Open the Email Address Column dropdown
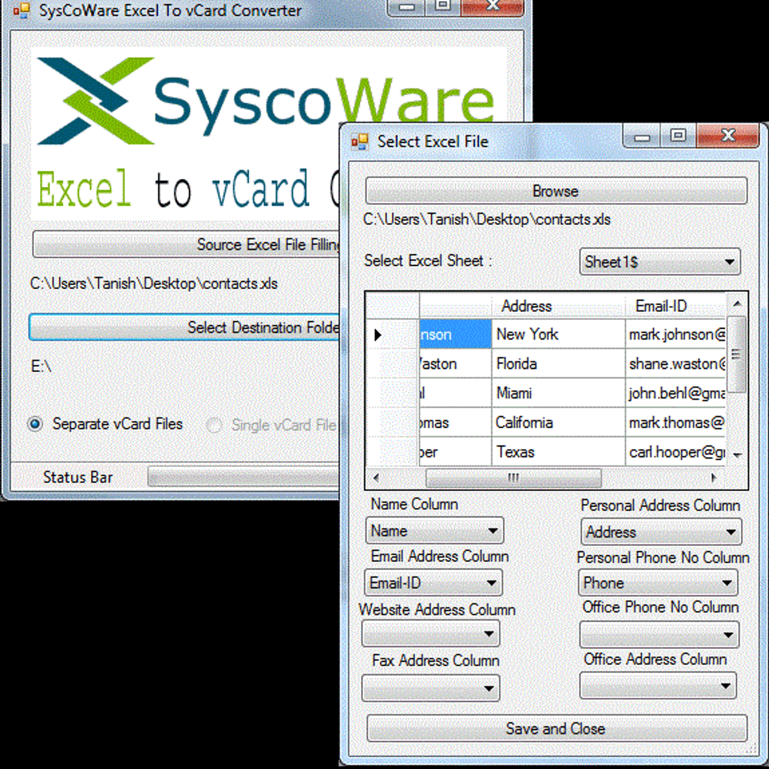This screenshot has width=769, height=769. tap(434, 583)
